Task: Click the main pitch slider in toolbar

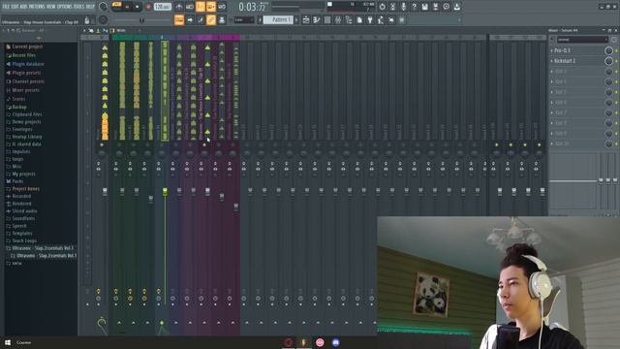Action: pos(141,19)
